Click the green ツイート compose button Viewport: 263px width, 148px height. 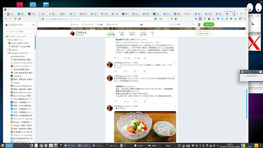(209, 25)
